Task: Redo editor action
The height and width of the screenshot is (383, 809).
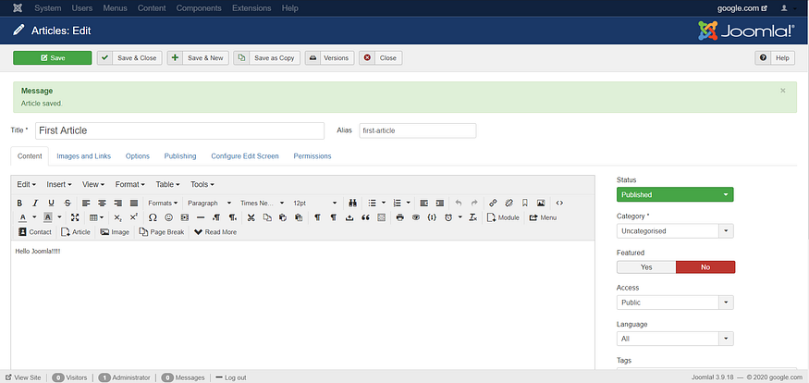Action: [x=474, y=203]
